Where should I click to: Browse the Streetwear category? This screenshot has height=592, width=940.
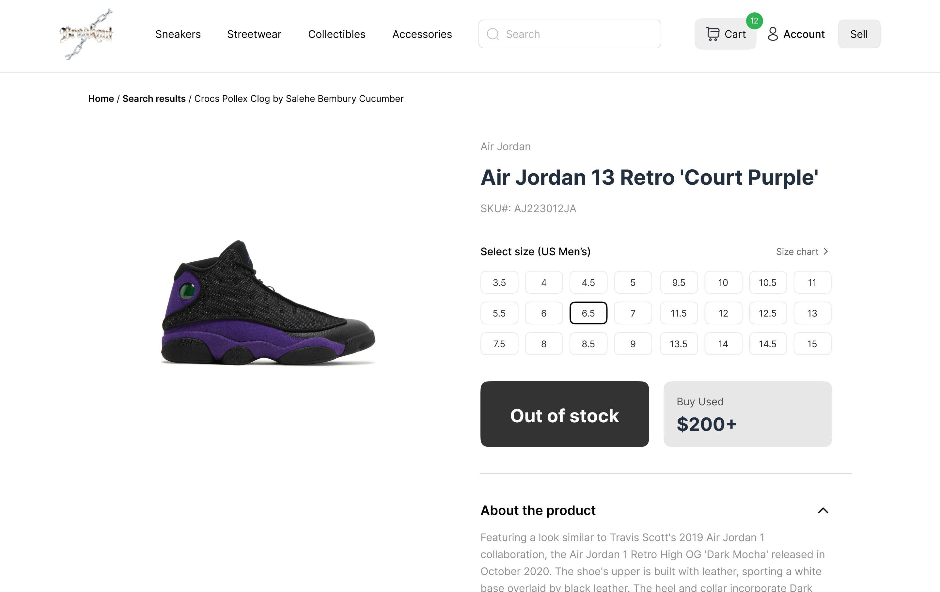(254, 34)
